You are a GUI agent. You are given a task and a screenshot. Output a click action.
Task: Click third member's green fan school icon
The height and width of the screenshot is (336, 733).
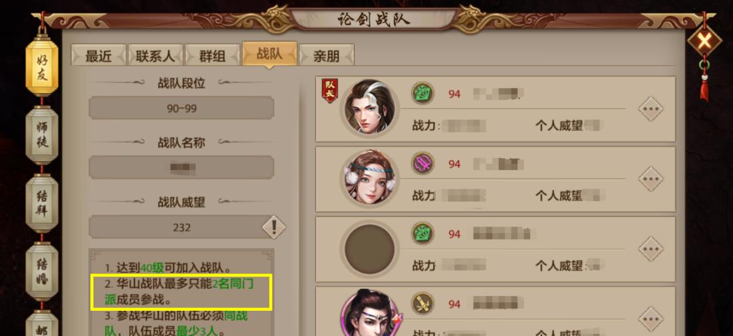(422, 233)
